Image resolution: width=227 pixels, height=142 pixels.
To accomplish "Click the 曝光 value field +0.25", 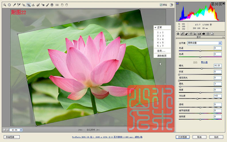I will pyautogui.click(x=218, y=66).
